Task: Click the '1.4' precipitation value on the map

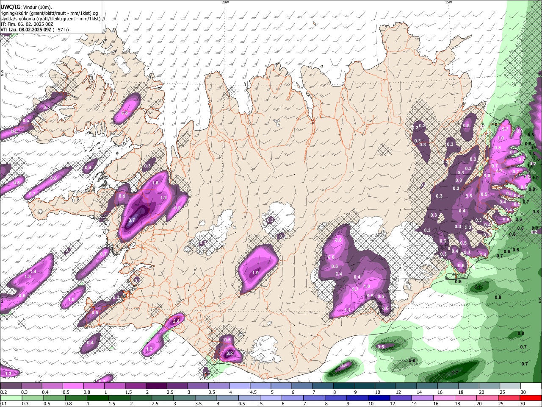Action: point(34,271)
